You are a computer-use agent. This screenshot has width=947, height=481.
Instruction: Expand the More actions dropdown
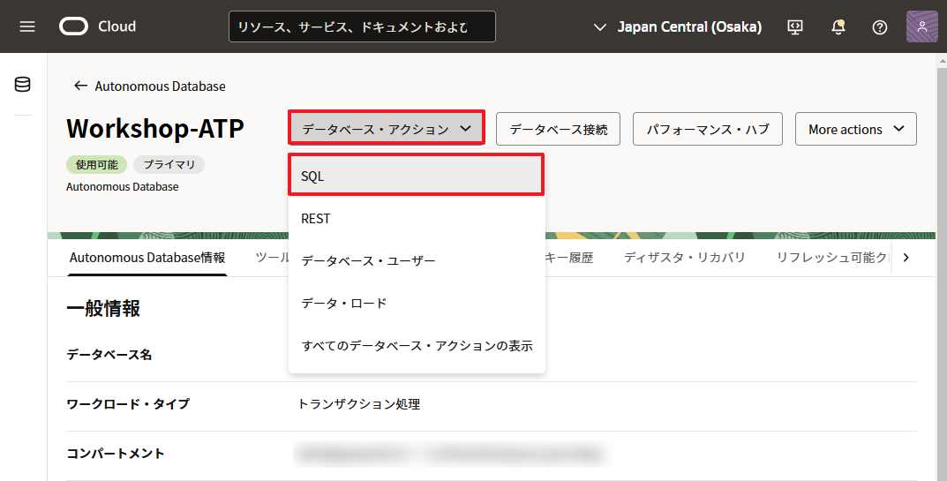point(855,129)
